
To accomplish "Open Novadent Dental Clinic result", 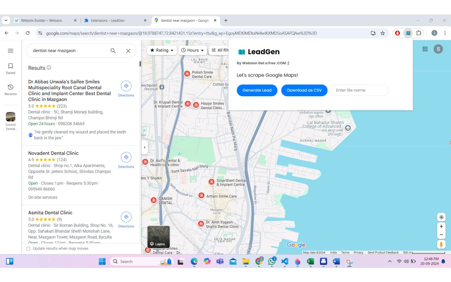I will coord(53,153).
